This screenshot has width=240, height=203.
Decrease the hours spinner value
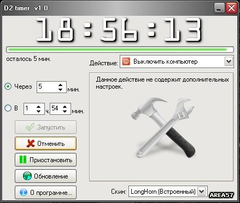click(x=38, y=111)
